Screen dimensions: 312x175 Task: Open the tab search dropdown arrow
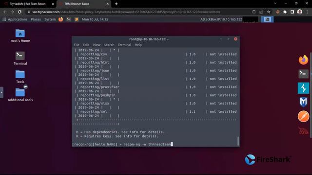[275, 3]
